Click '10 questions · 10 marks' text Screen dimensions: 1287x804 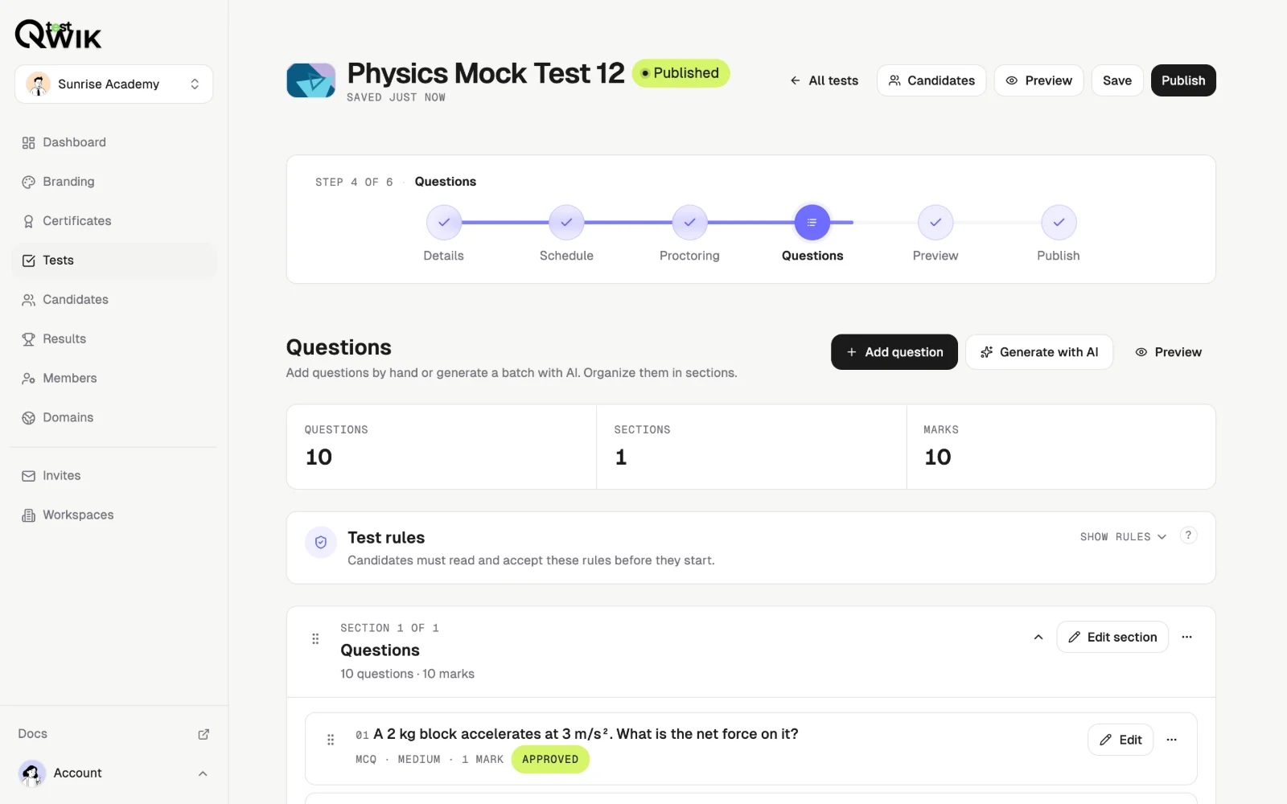pos(407,674)
